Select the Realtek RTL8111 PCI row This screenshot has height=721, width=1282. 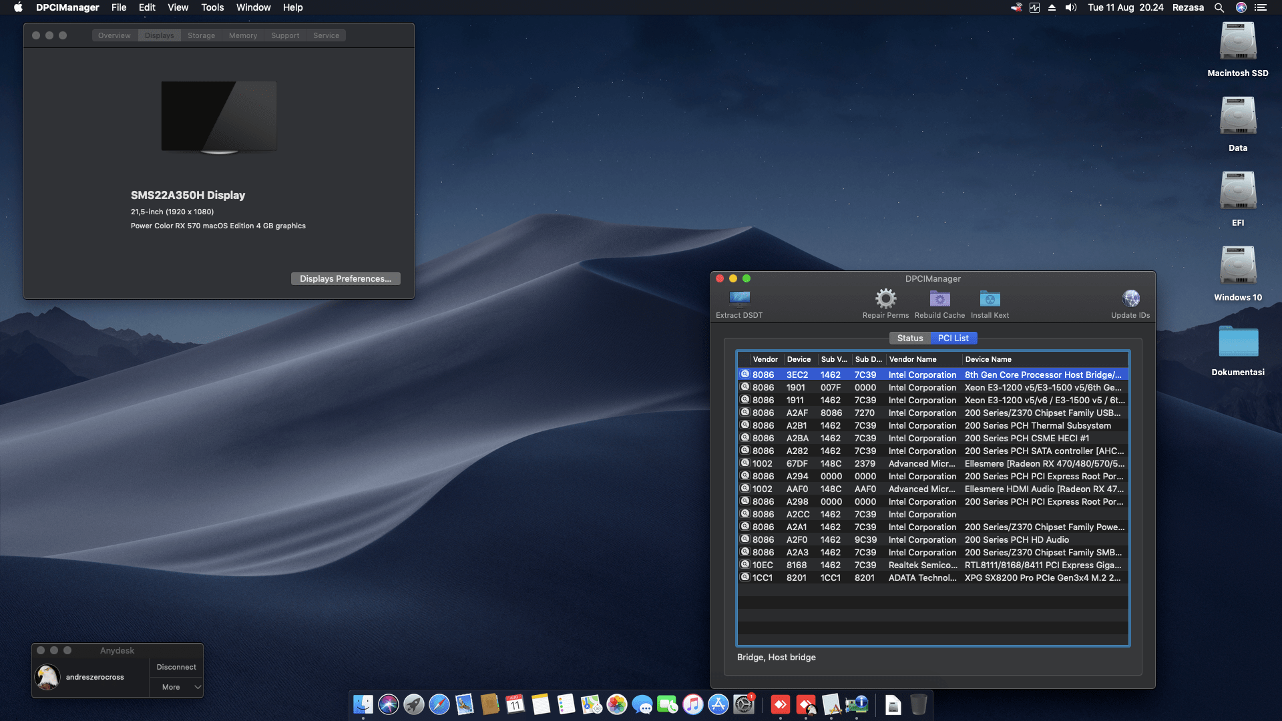click(935, 565)
